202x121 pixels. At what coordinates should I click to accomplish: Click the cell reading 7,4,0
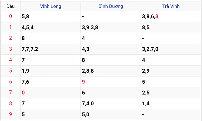[88, 104]
